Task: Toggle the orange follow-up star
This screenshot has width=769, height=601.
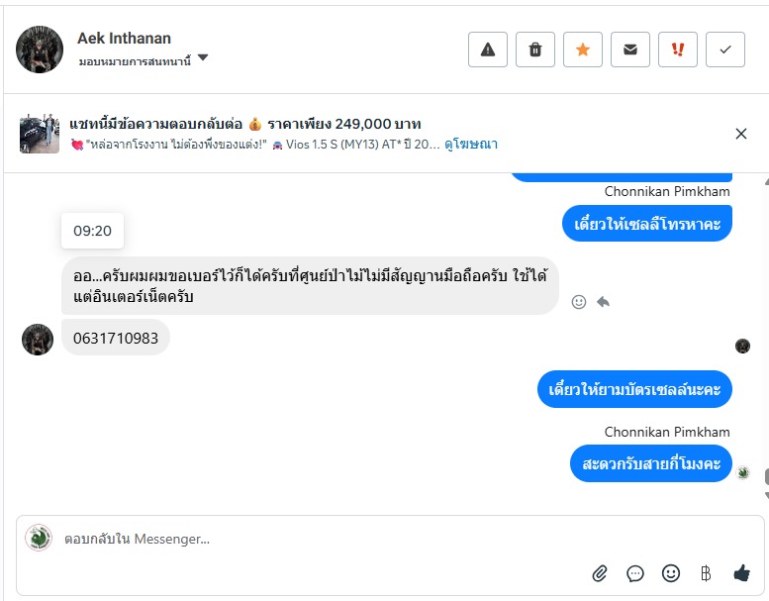Action: (583, 50)
